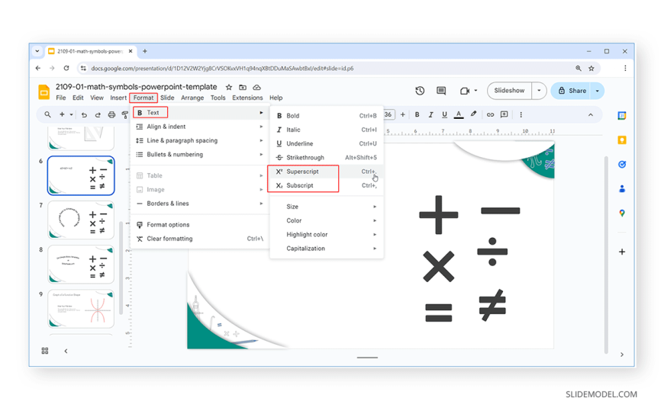Click the print icon in toolbar

tap(111, 114)
